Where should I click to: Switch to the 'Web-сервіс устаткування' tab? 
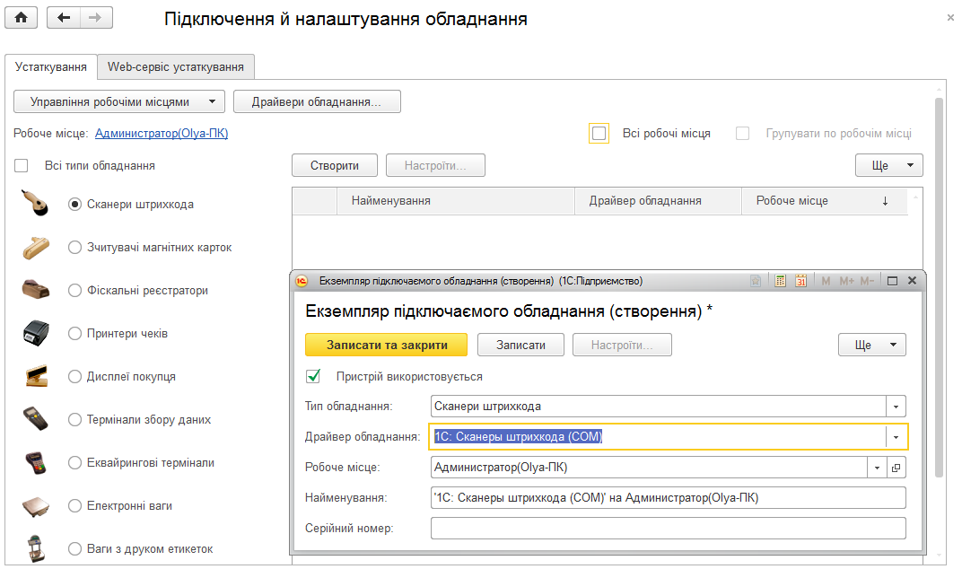point(176,67)
